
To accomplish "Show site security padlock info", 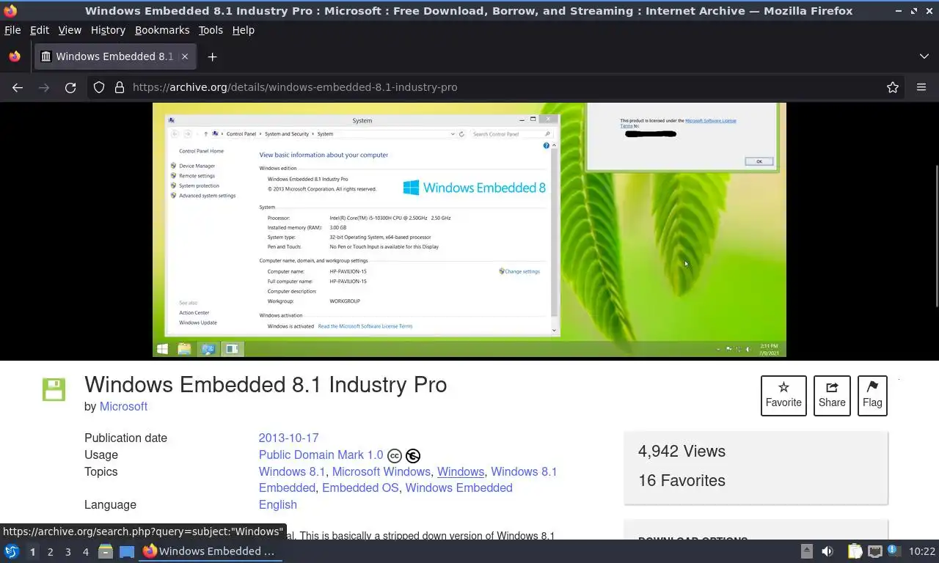I will 120,87.
